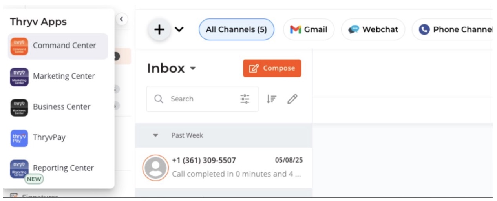Collapse the sidebar with chevron arrow
497x201 pixels.
point(121,19)
